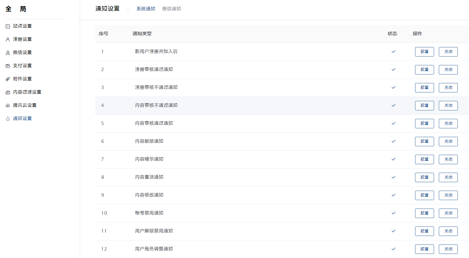This screenshot has width=469, height=258.
Task: Select the 系统通知 tab
Action: [x=145, y=9]
